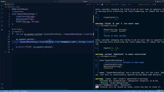The width and height of the screenshot is (164, 92).
Task: Open the Run and Debug view
Action: coord(2,17)
